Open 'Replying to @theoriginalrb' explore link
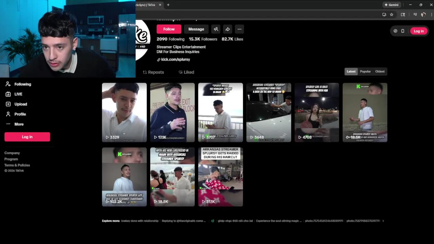 (184, 221)
